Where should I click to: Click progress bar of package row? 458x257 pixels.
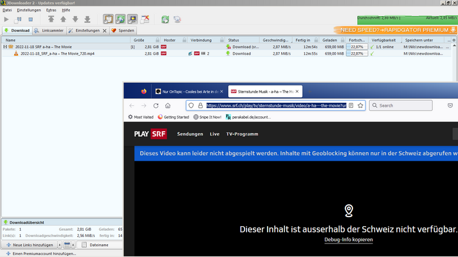(357, 47)
